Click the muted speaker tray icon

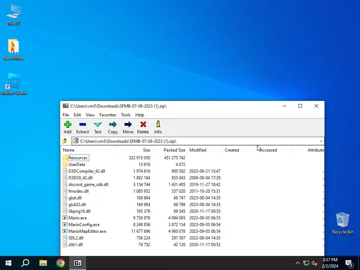click(314, 263)
